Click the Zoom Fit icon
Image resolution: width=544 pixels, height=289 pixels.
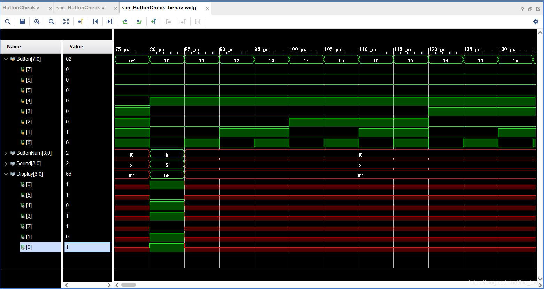click(x=66, y=22)
